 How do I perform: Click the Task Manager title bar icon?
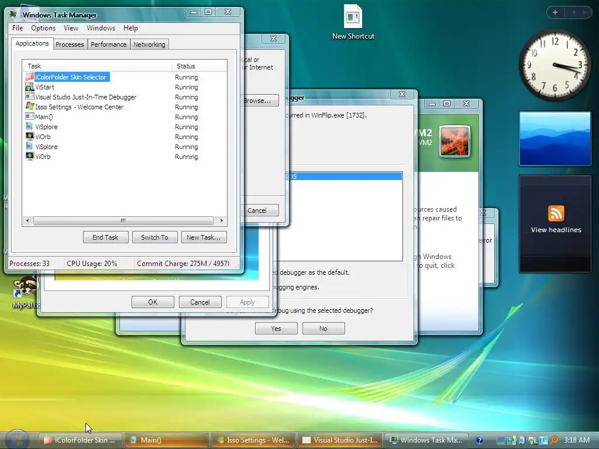[13, 15]
